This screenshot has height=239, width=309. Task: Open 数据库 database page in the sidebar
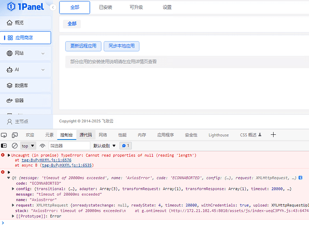[22, 86]
